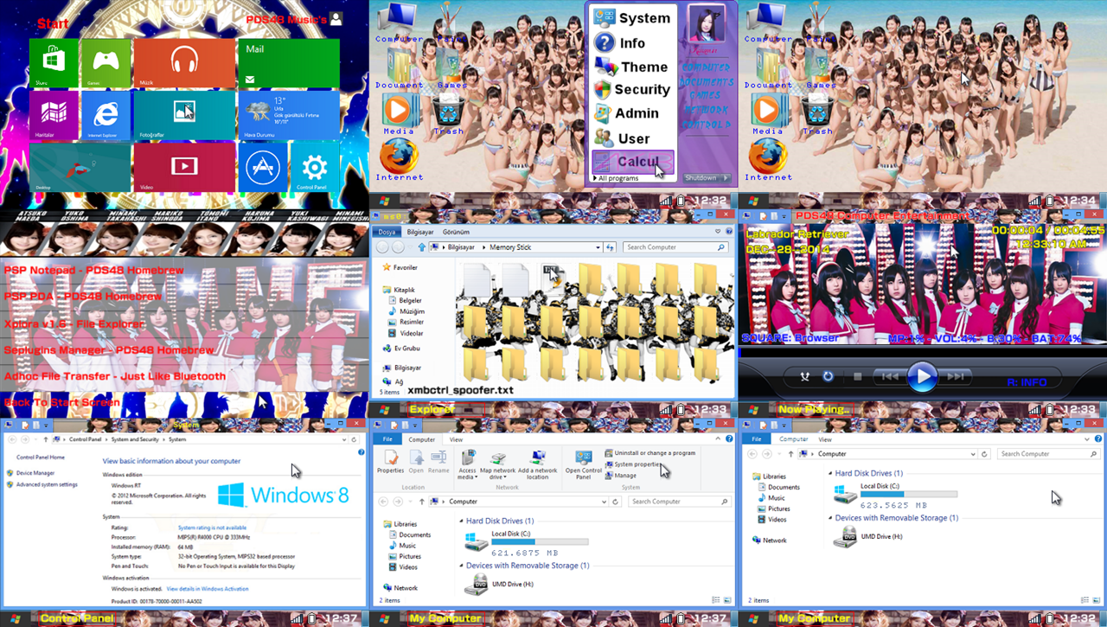Switch to details view in the 623.5625 MB window
1107x627 pixels.
click(1084, 600)
